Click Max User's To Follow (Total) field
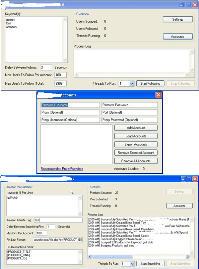The image size is (199, 269). point(60,84)
